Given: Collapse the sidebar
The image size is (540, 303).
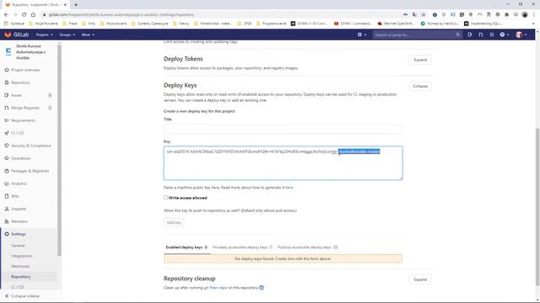Looking at the screenshot, I should (22, 296).
